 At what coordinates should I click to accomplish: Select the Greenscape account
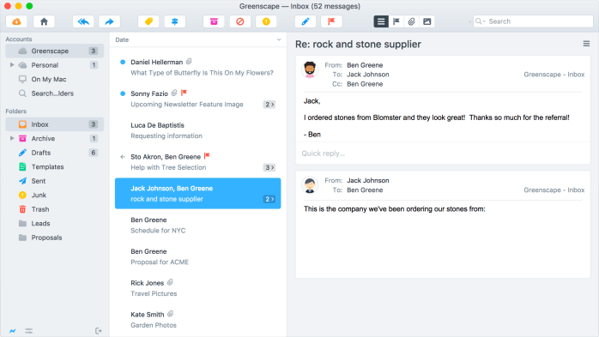pos(55,51)
